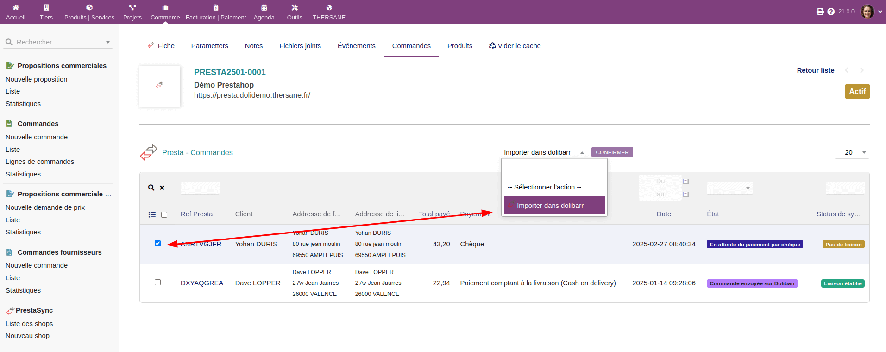Select 'Importer dans dolibarr' option
Viewport: 886px width, 352px height.
click(554, 206)
